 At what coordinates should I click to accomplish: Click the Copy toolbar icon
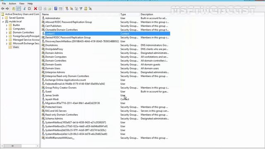click(29, 9)
